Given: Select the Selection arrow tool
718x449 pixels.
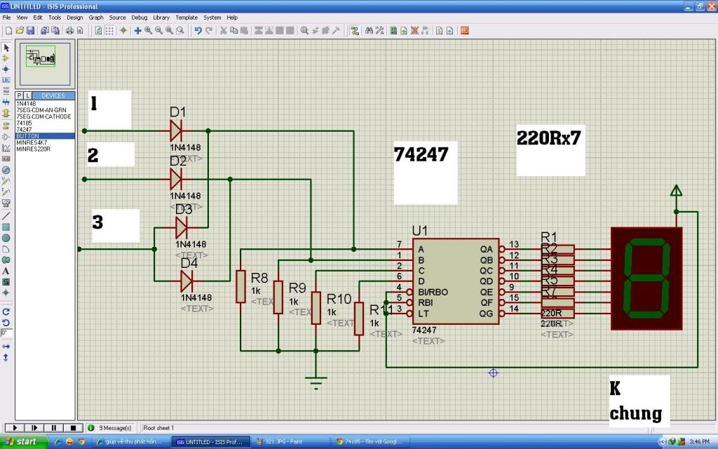Looking at the screenshot, I should (x=6, y=48).
